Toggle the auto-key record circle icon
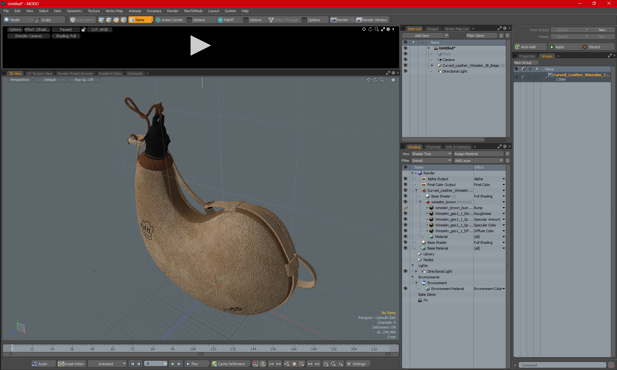The height and width of the screenshot is (370, 617). [294, 364]
